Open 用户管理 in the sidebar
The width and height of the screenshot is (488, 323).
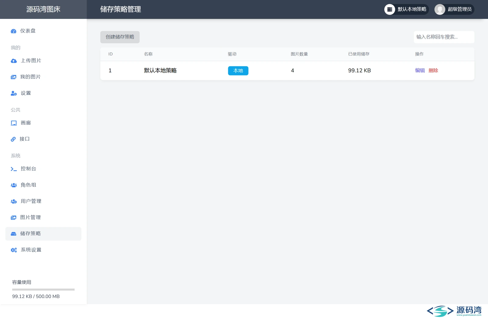click(43, 201)
